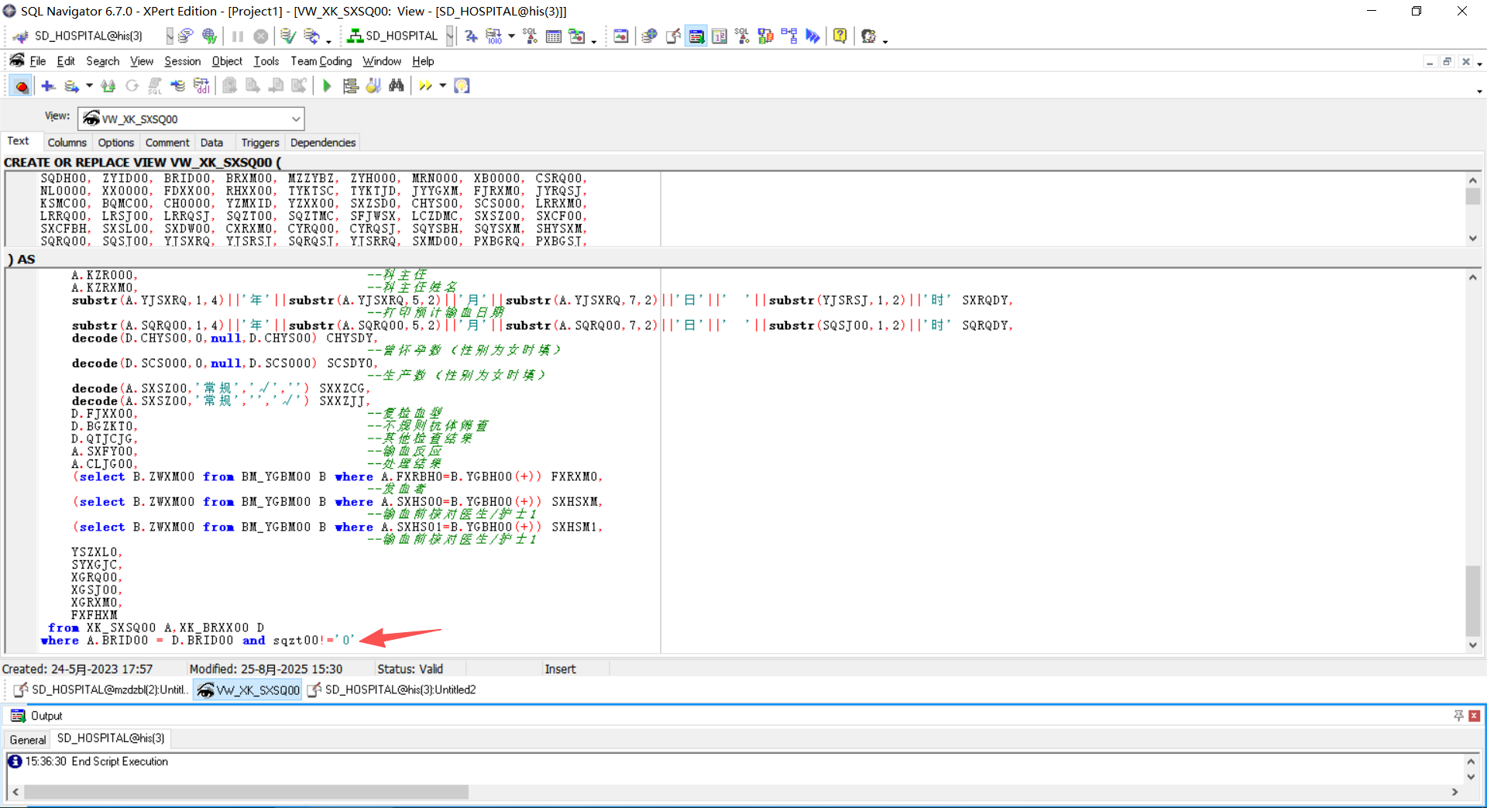Click the SQL editor vertical scrollbar down arrow
Screen dimensions: 1487x808
click(1472, 645)
